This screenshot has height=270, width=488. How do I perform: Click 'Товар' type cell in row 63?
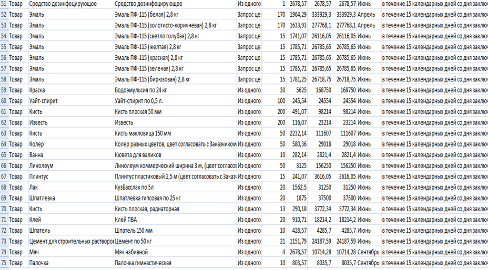click(x=18, y=133)
